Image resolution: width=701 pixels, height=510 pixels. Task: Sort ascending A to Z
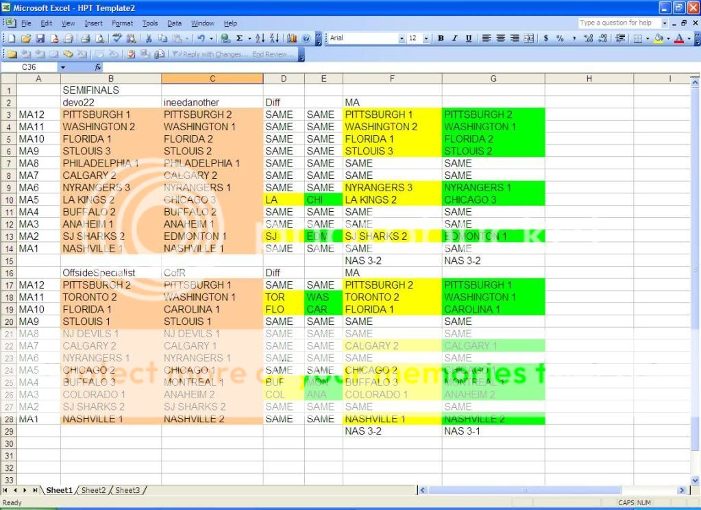pos(260,38)
